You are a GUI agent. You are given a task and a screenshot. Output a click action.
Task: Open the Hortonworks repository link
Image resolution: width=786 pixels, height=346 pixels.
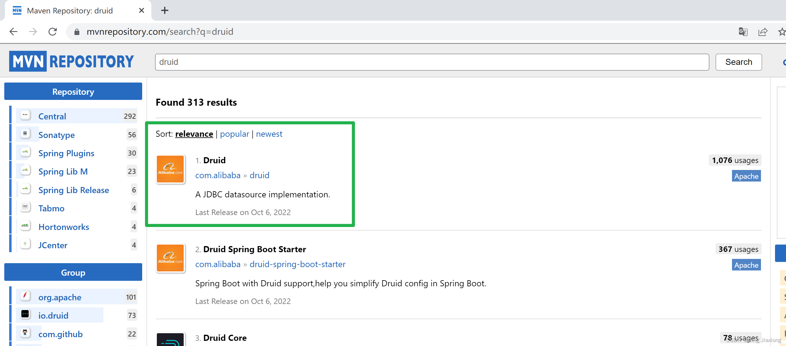[64, 227]
